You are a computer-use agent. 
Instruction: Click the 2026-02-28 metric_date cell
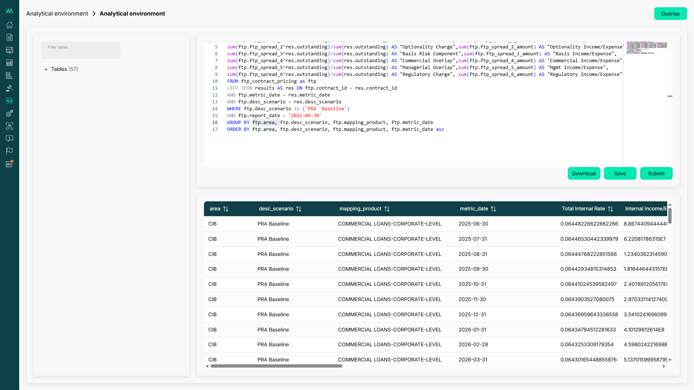pos(473,345)
